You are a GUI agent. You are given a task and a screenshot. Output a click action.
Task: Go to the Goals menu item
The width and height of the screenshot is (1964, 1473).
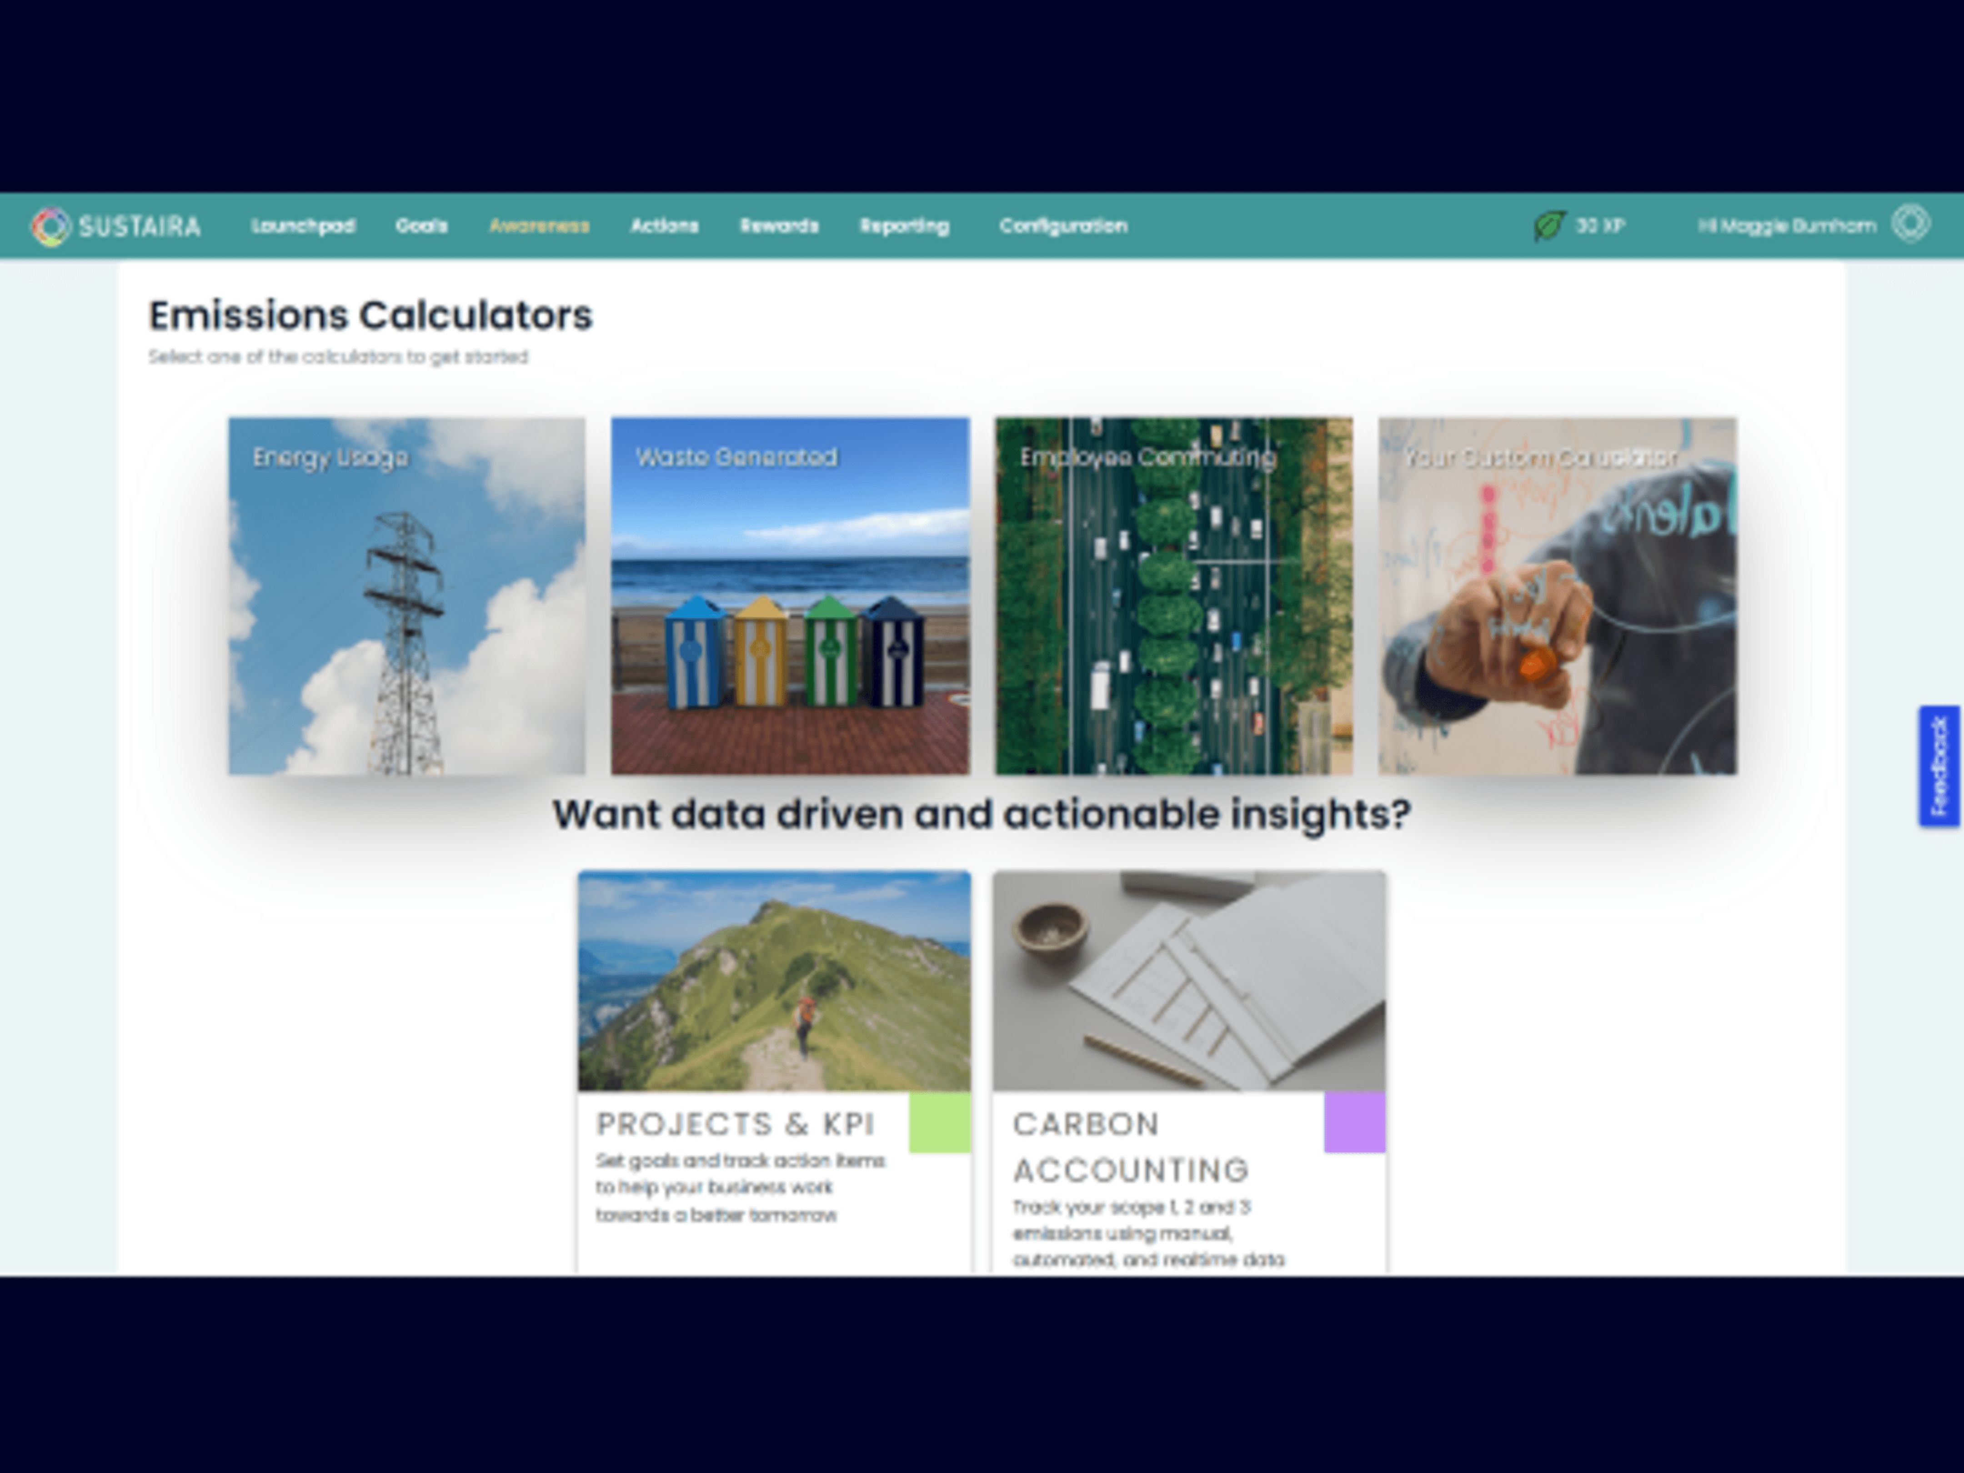(421, 225)
